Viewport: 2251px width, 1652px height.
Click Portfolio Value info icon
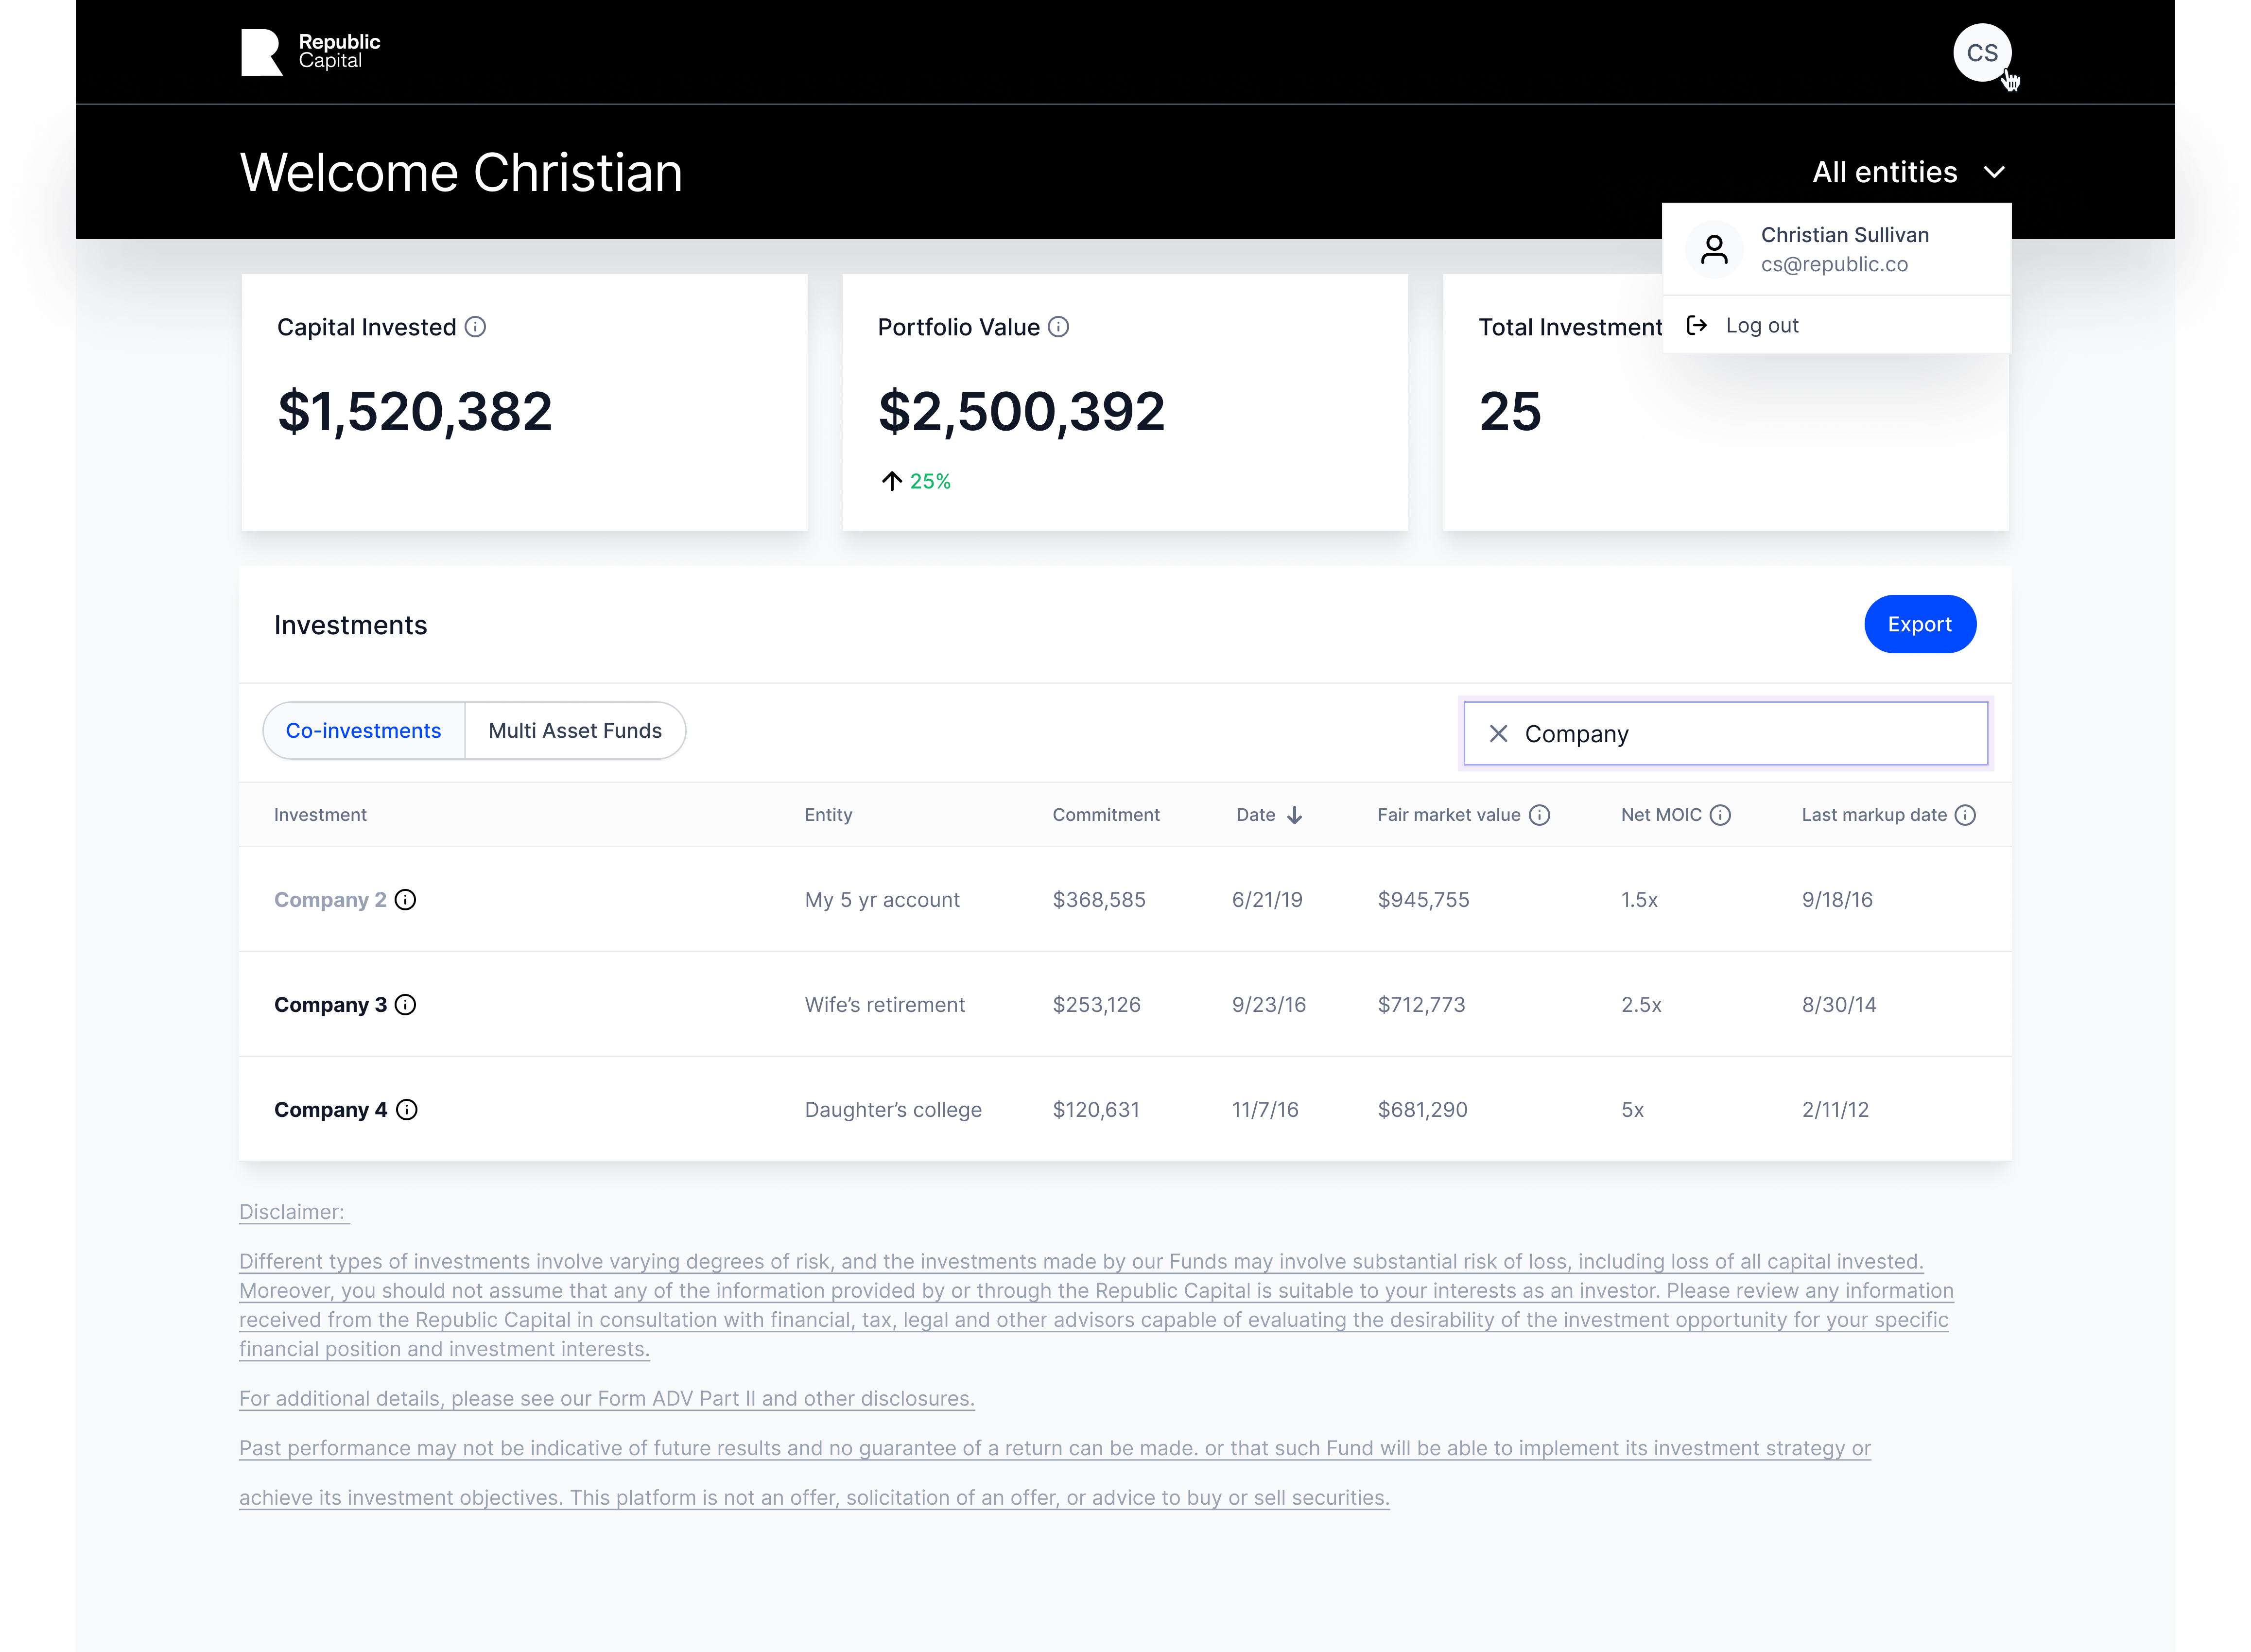[x=1058, y=327]
